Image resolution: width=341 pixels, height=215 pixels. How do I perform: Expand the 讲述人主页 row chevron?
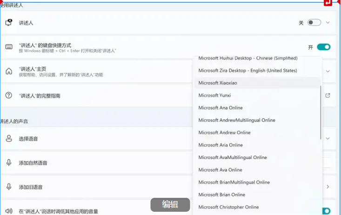coord(328,71)
